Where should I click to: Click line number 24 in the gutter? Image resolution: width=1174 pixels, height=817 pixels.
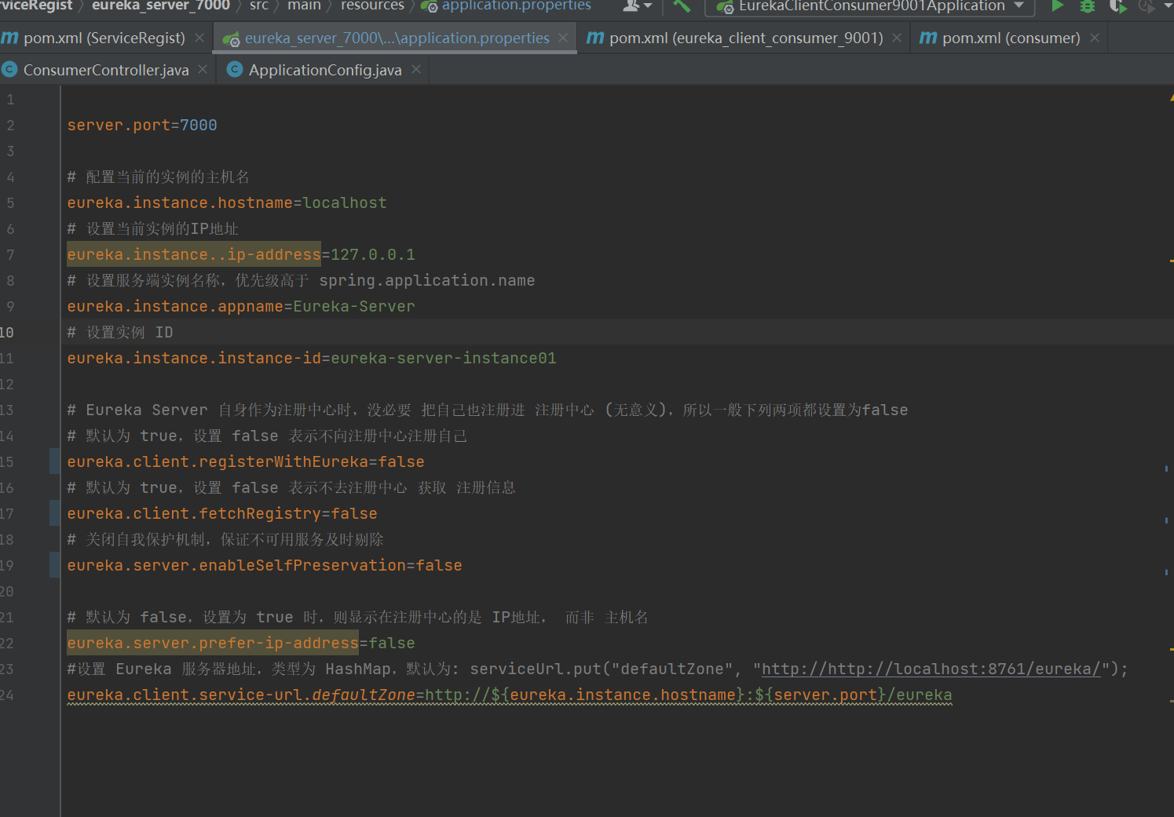click(7, 695)
